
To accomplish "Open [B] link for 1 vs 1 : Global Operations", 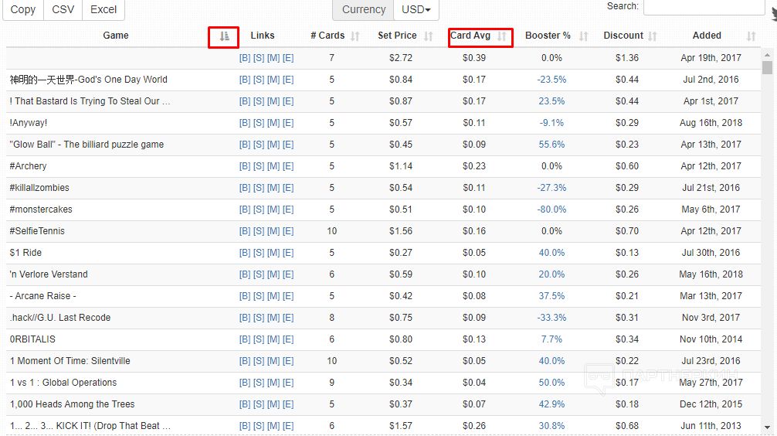I will click(245, 383).
